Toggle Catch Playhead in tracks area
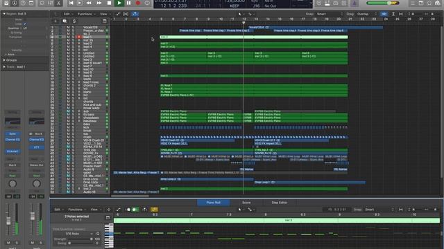The image size is (444, 249). [135, 14]
